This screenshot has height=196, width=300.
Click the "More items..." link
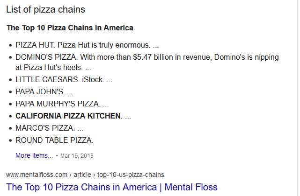pyautogui.click(x=34, y=155)
